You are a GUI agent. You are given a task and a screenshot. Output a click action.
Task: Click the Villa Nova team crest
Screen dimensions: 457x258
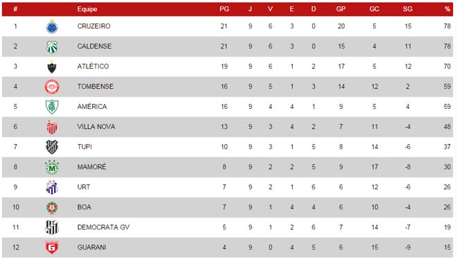(x=52, y=127)
